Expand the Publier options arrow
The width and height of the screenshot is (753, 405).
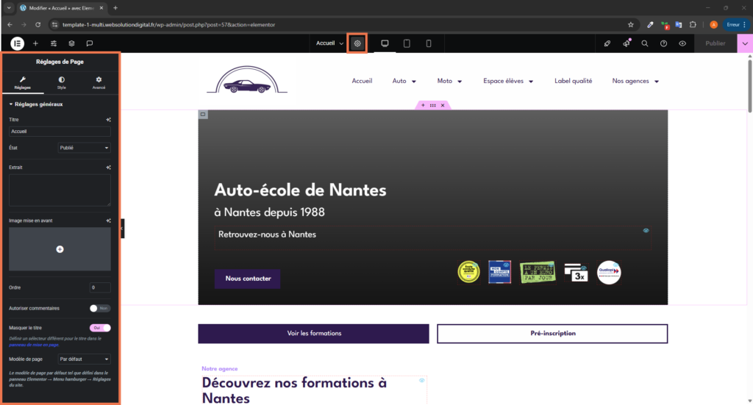[x=745, y=43]
